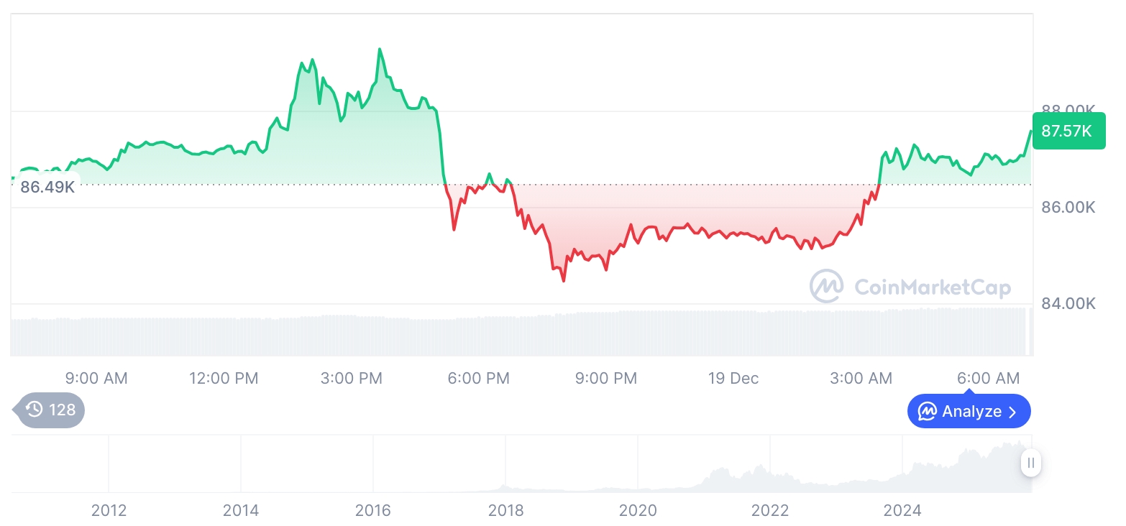Click the 9:00 PM time axis label
1126x526 pixels.
point(605,378)
